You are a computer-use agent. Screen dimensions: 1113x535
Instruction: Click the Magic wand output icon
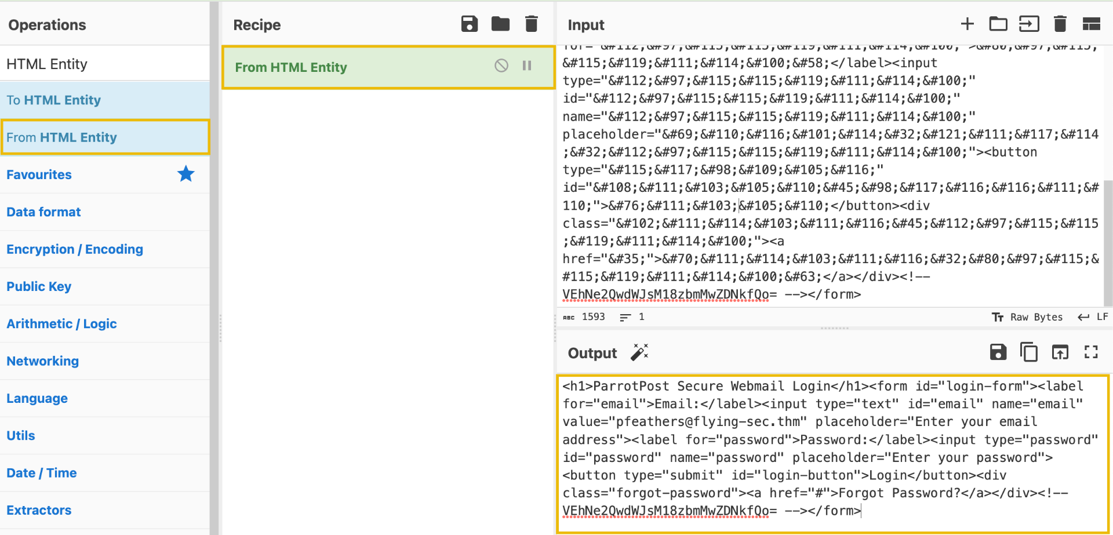click(639, 352)
